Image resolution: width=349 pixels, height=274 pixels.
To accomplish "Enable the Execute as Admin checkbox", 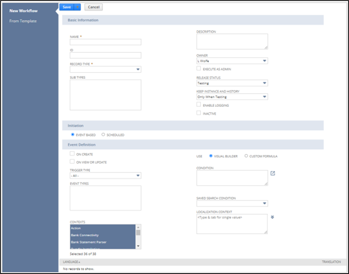I will [x=198, y=68].
